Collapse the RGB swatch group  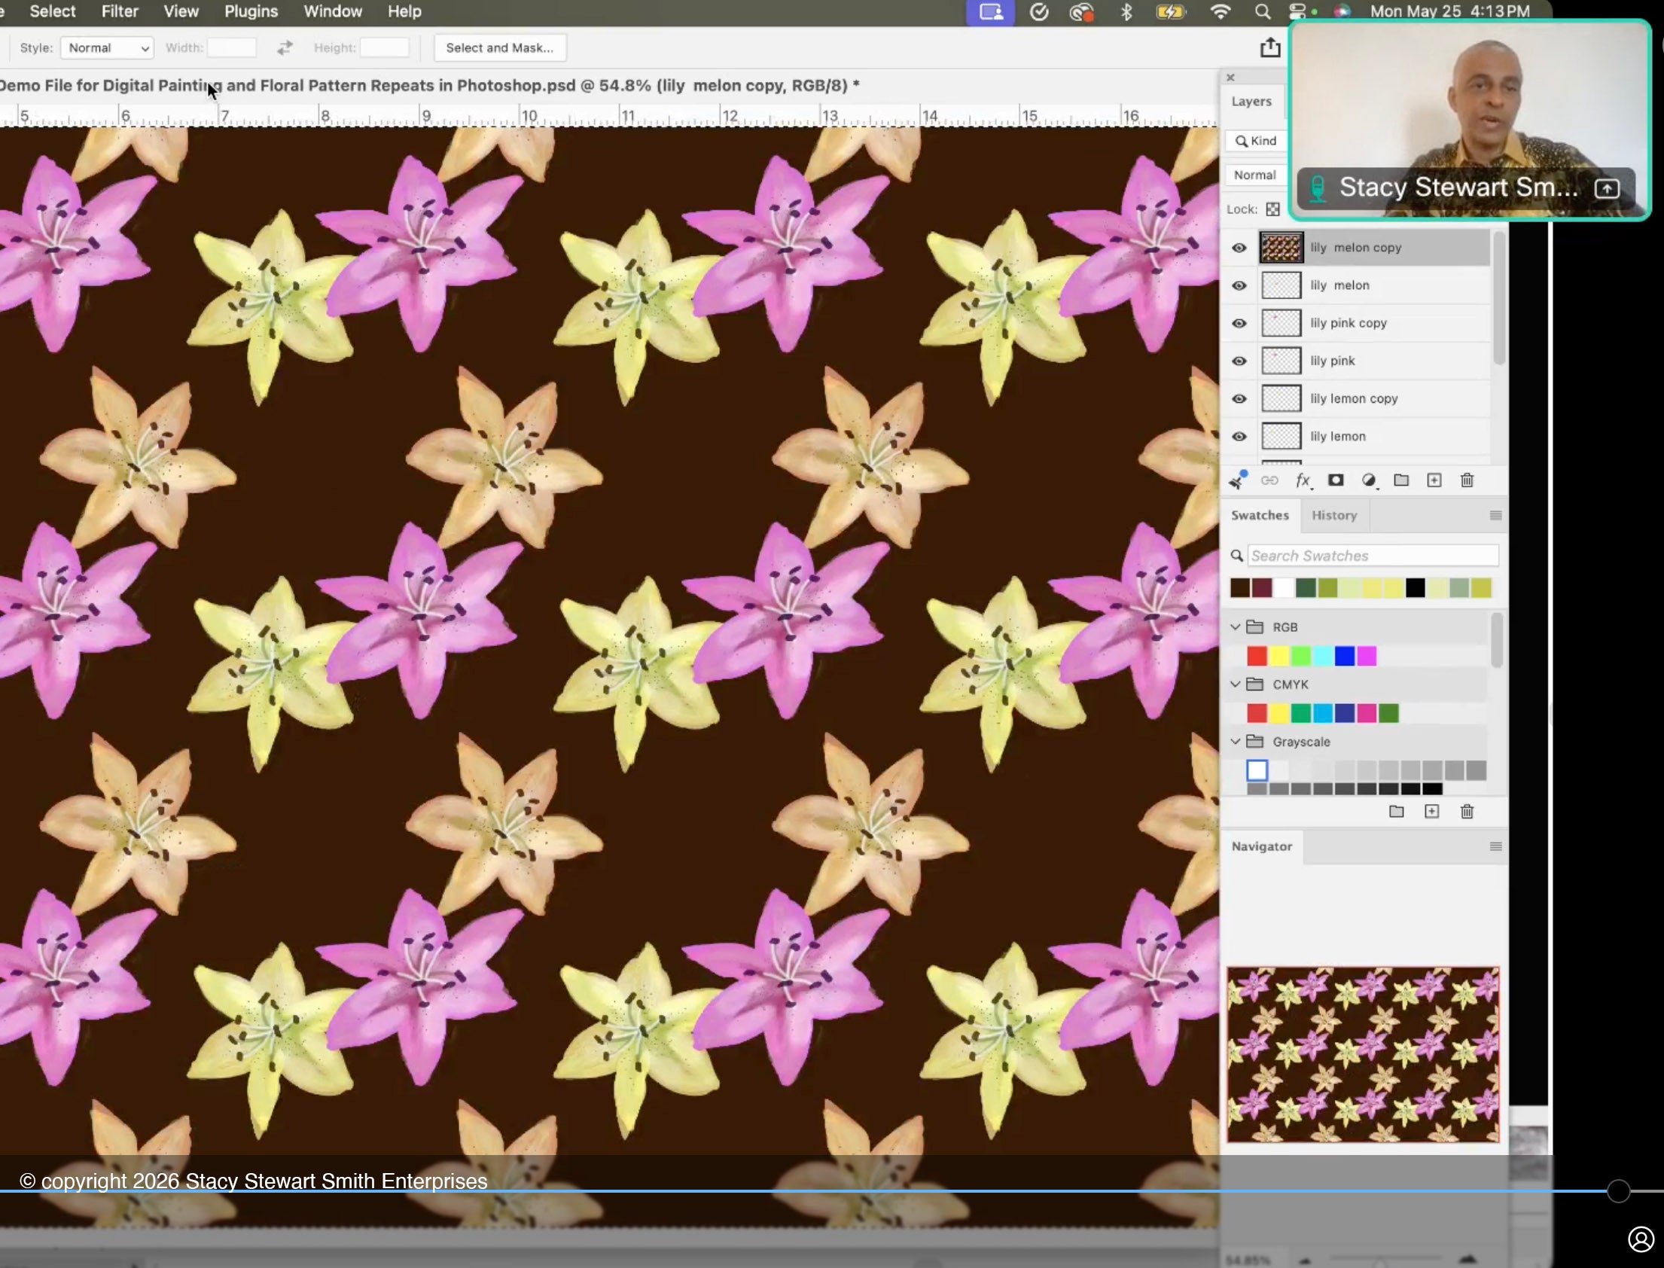1236,627
